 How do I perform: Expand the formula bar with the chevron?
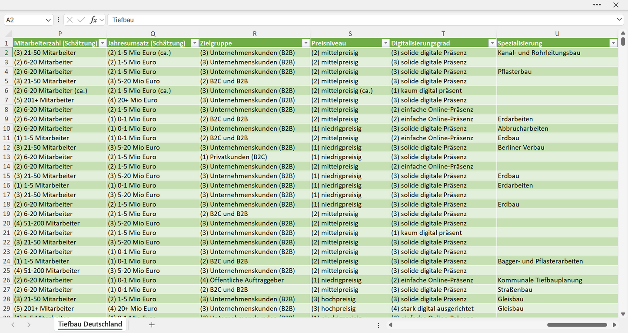pos(619,20)
